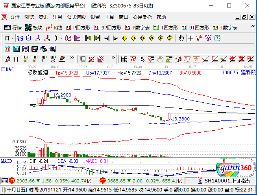Restore the inner chart window button
257x195 pixels.
click(244, 17)
